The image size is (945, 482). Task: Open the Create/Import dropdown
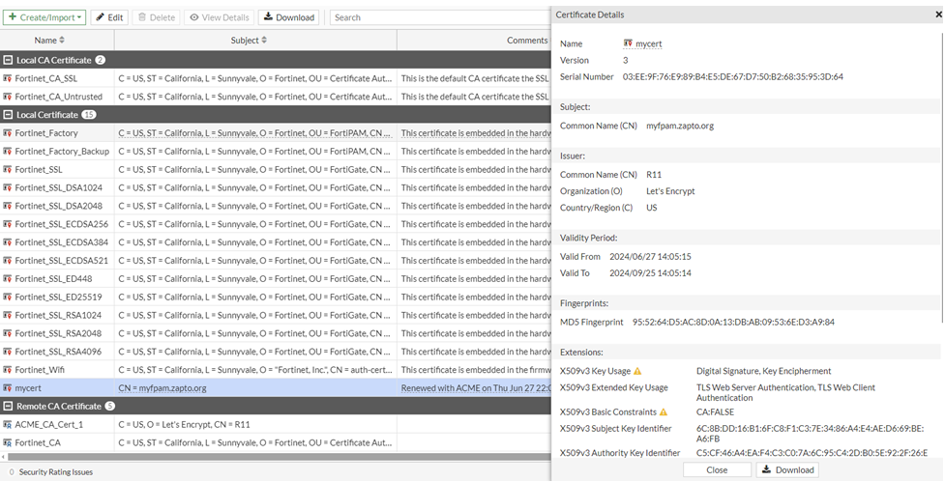(x=44, y=17)
